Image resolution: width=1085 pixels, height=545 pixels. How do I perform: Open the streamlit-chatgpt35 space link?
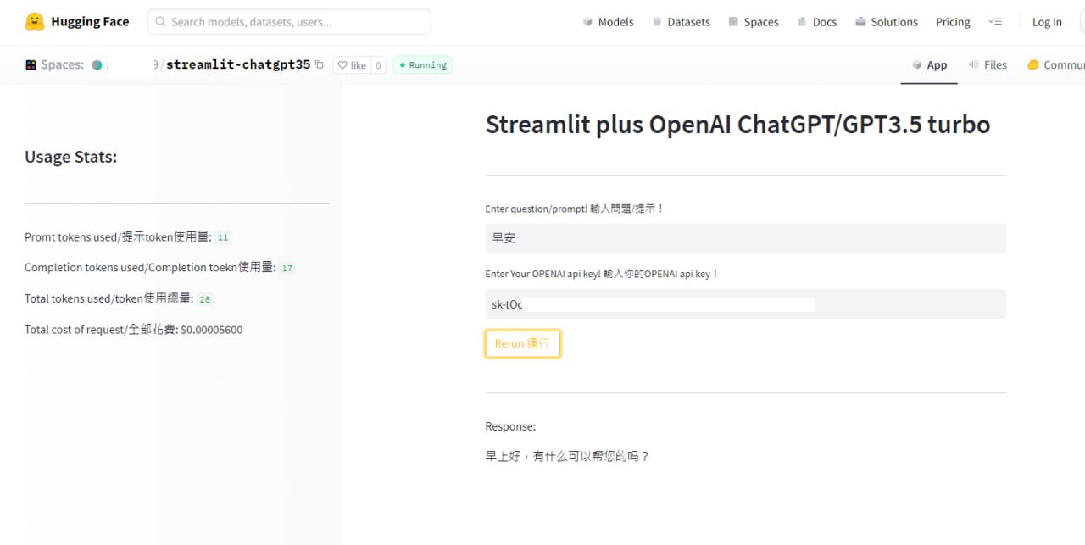[x=238, y=65]
